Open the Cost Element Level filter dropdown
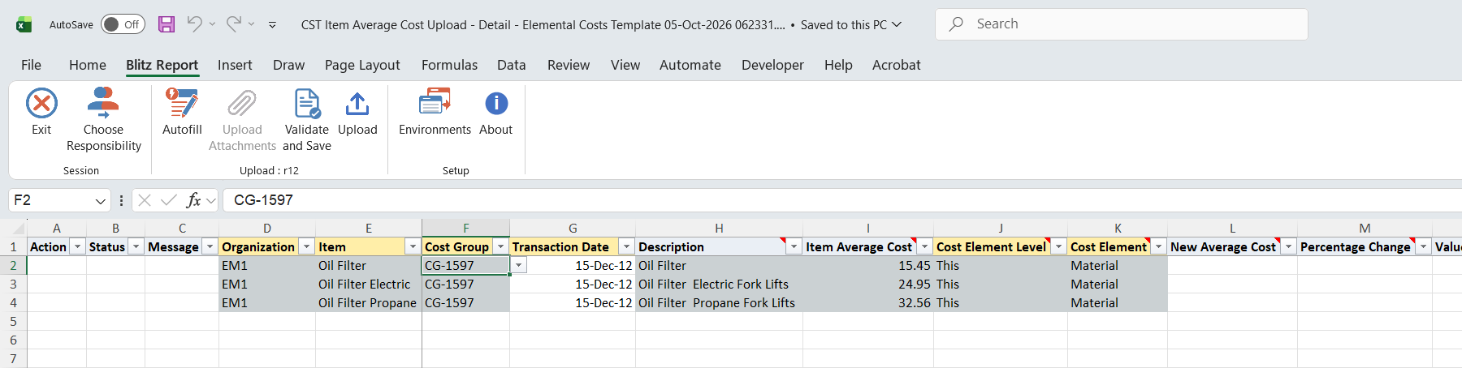This screenshot has height=368, width=1462. tap(1059, 246)
